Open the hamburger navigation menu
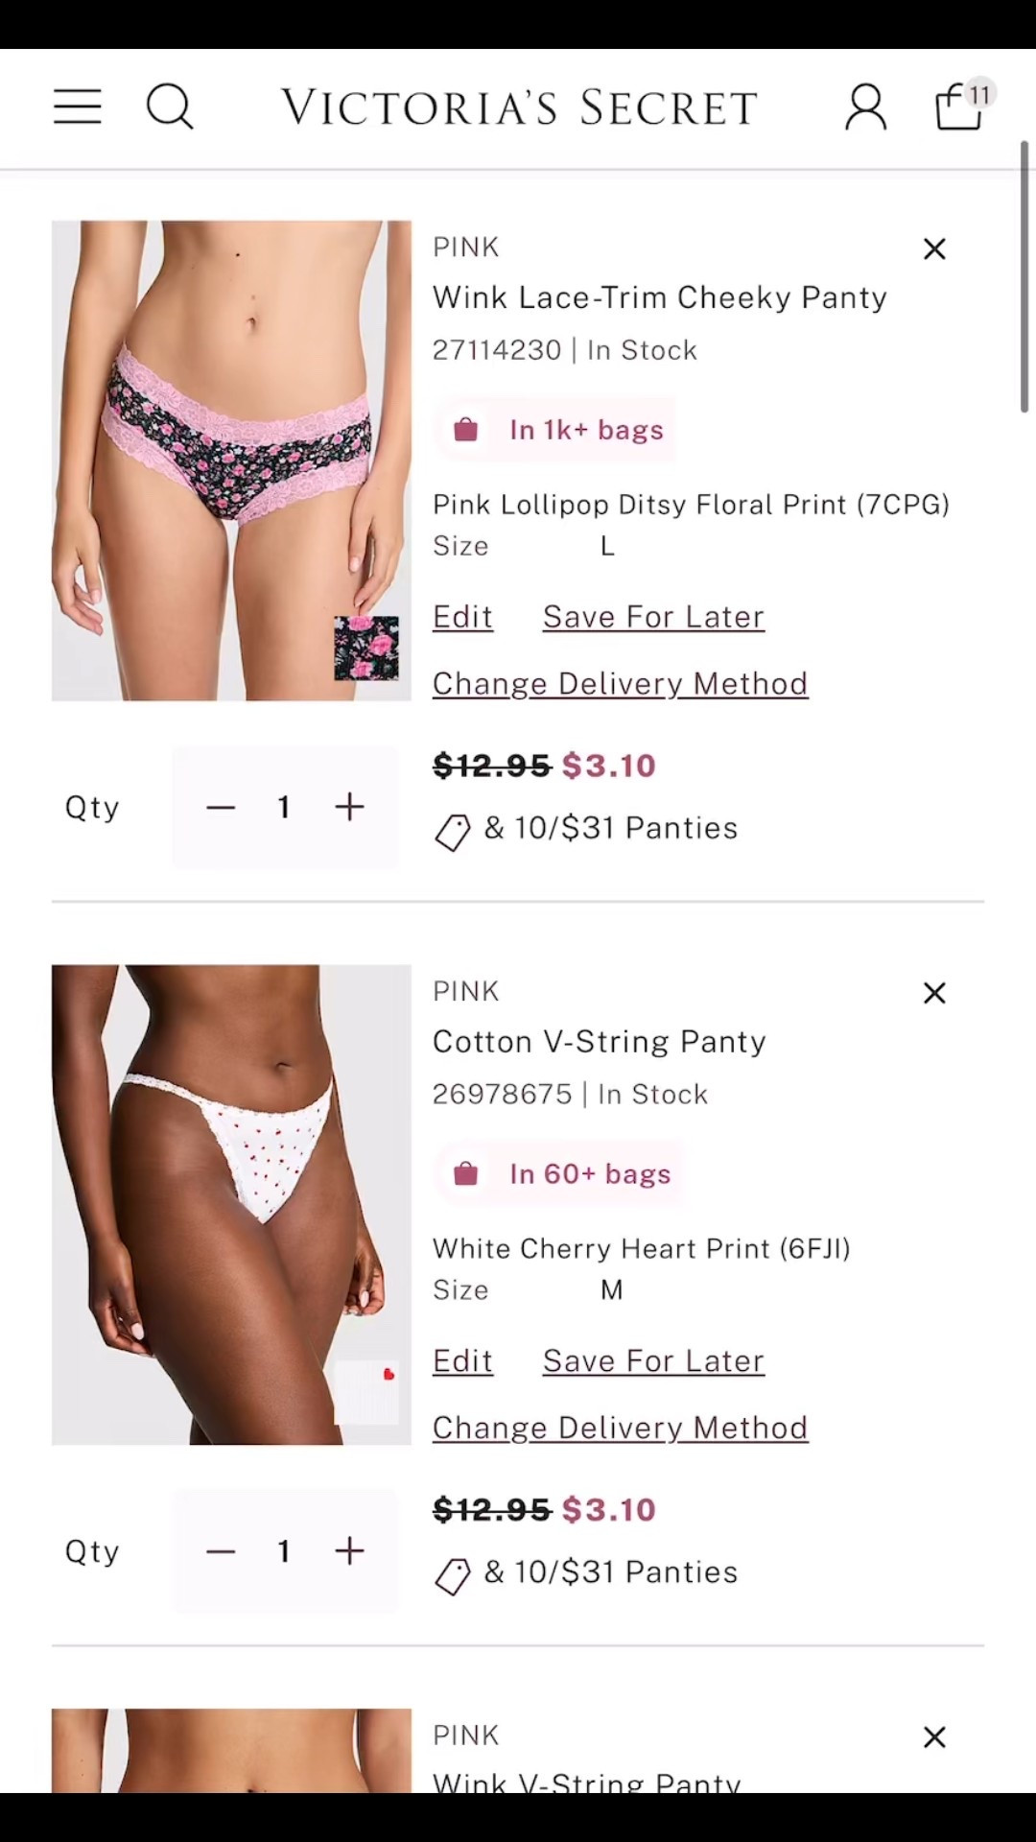This screenshot has width=1036, height=1842. 78,106
